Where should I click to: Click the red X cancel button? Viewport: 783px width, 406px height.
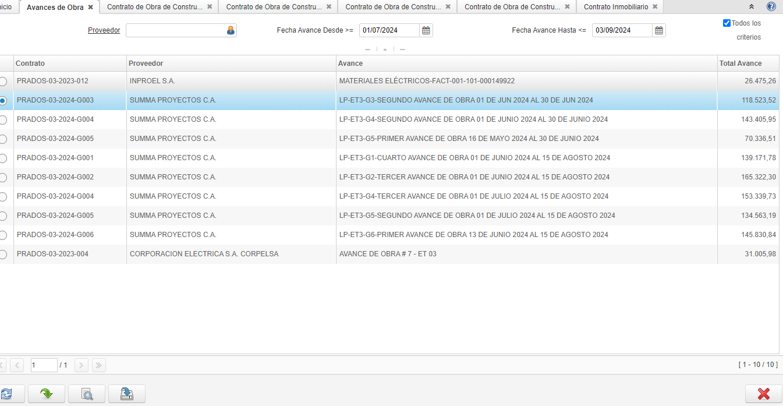coord(763,394)
